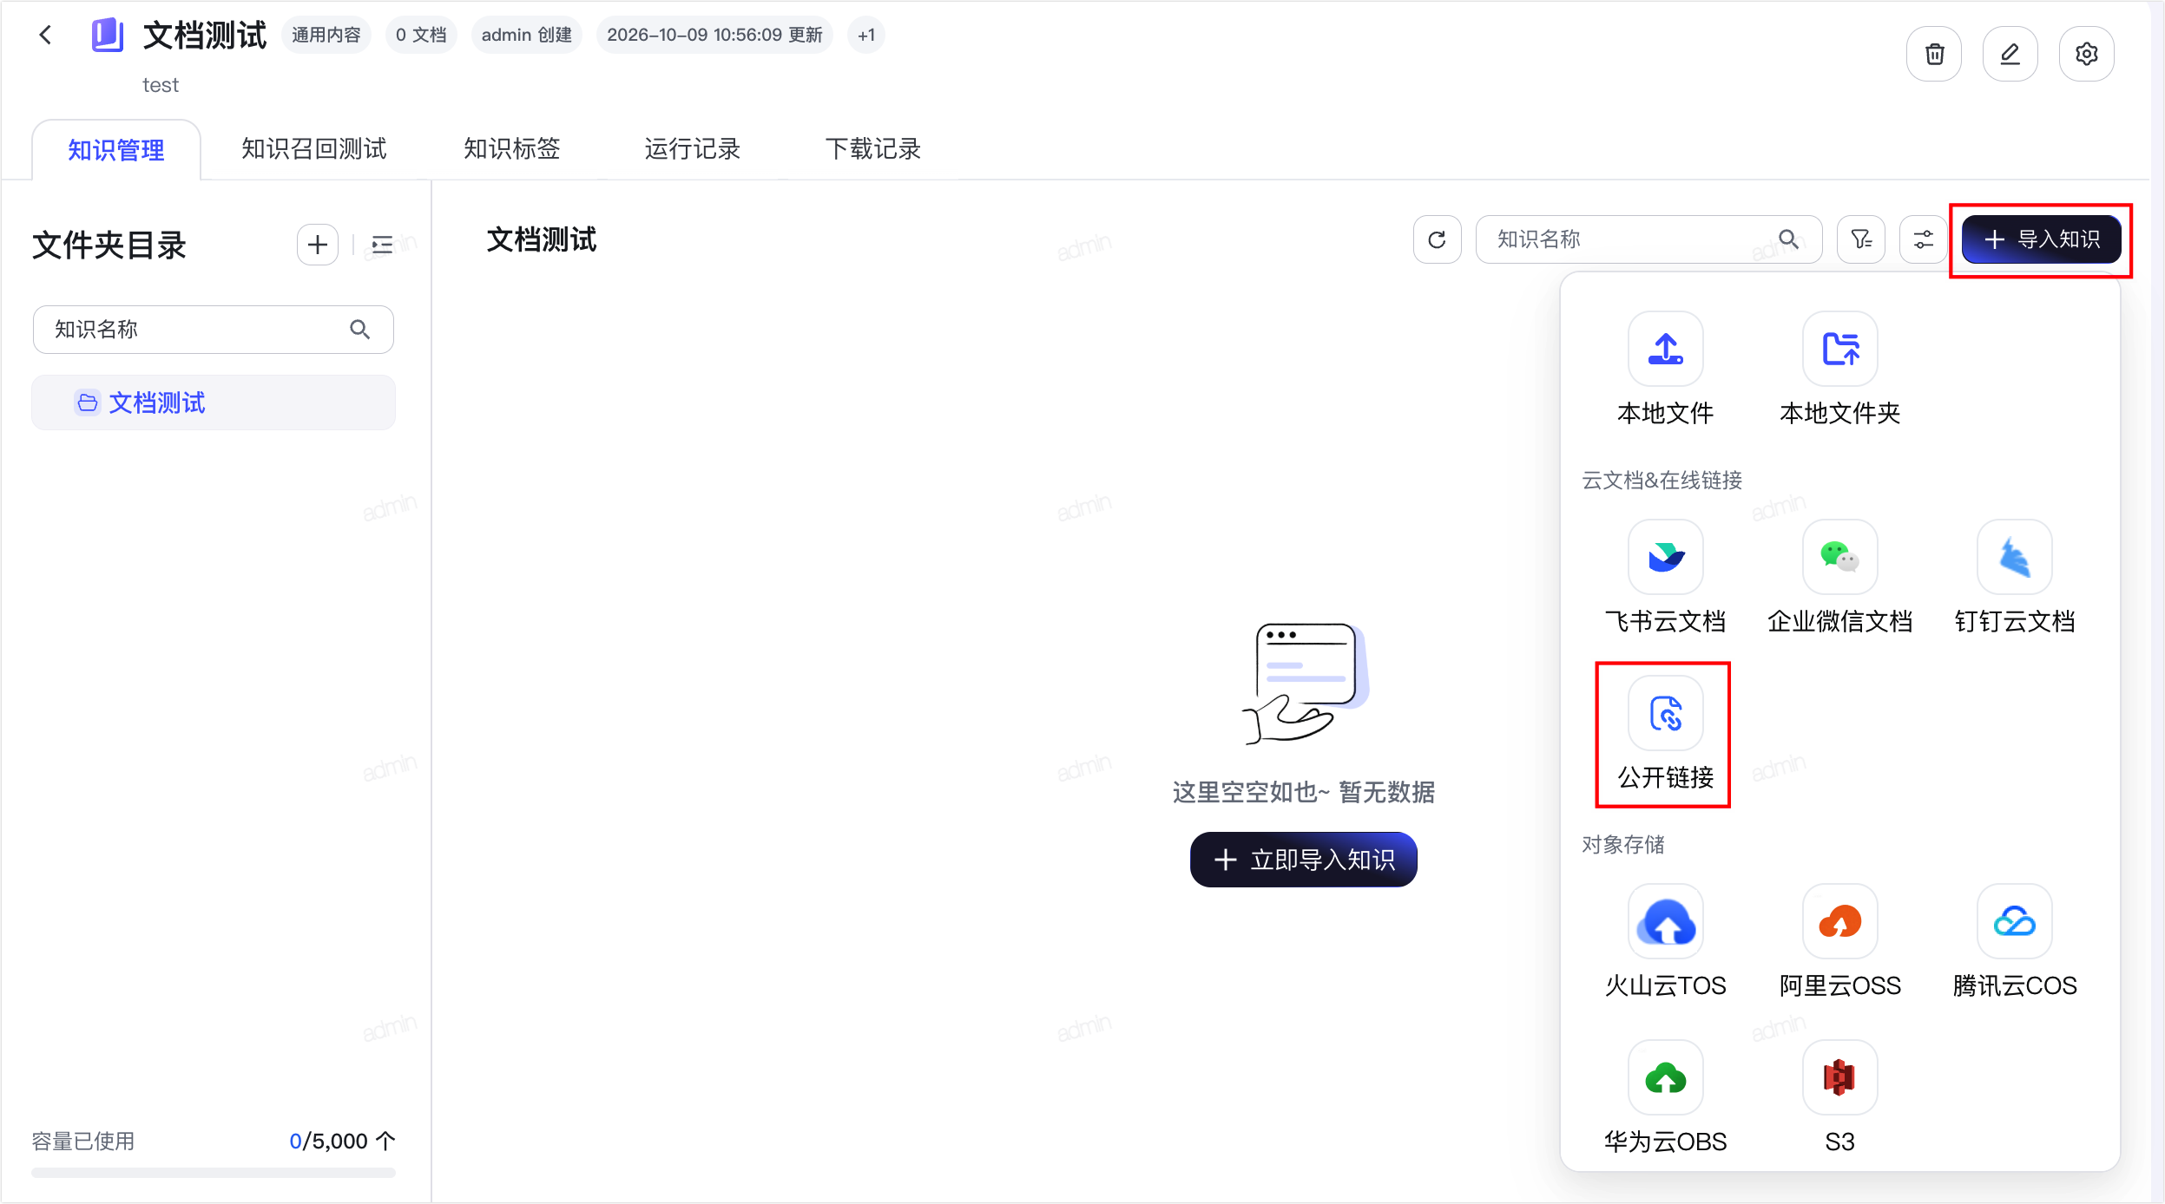Select 腾讯云COS object storage
Viewport: 2165px width, 1204px height.
click(x=2014, y=942)
